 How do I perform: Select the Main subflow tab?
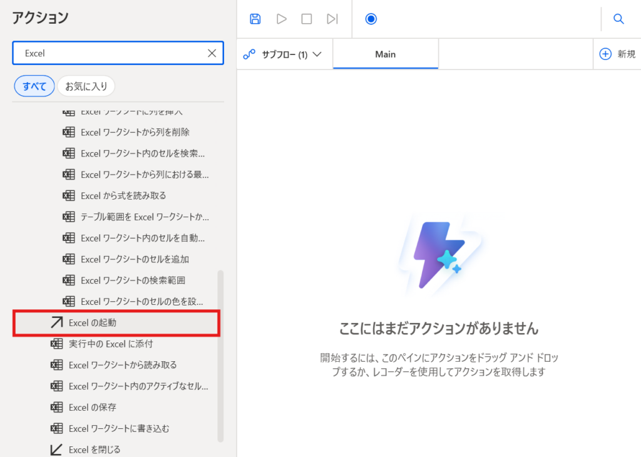click(x=386, y=54)
